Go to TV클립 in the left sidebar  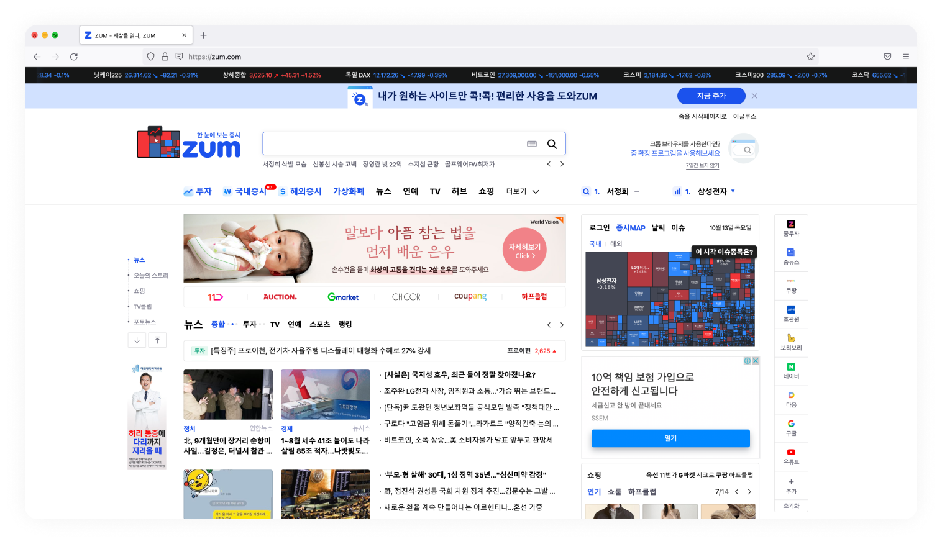[144, 306]
